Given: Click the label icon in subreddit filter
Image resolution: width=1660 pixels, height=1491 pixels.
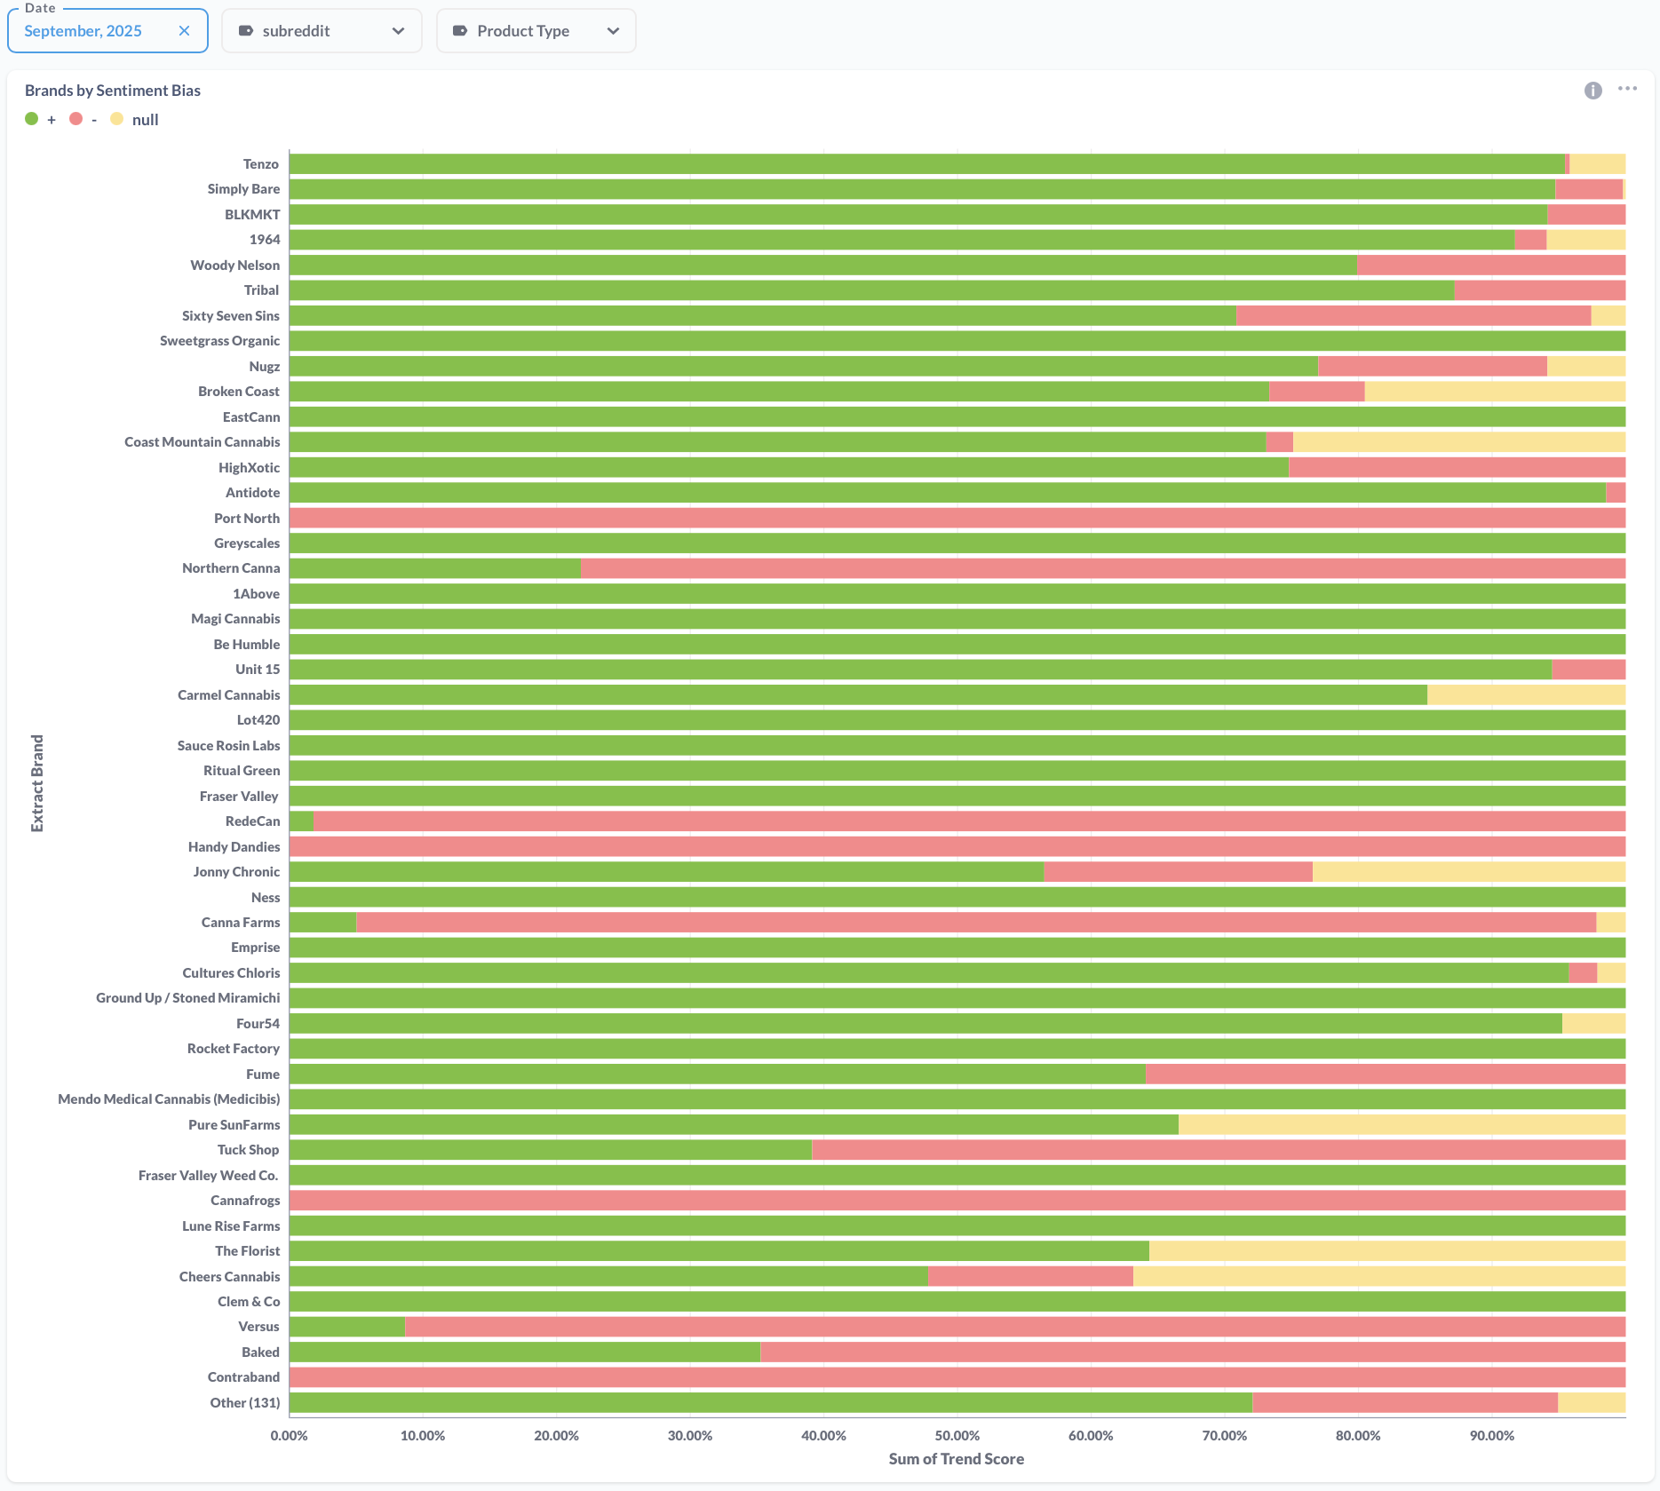Looking at the screenshot, I should click(246, 31).
